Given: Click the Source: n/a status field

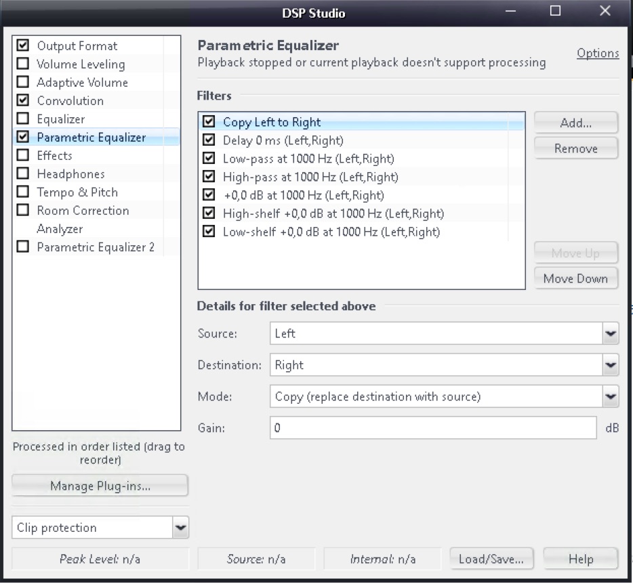Looking at the screenshot, I should coord(256,559).
